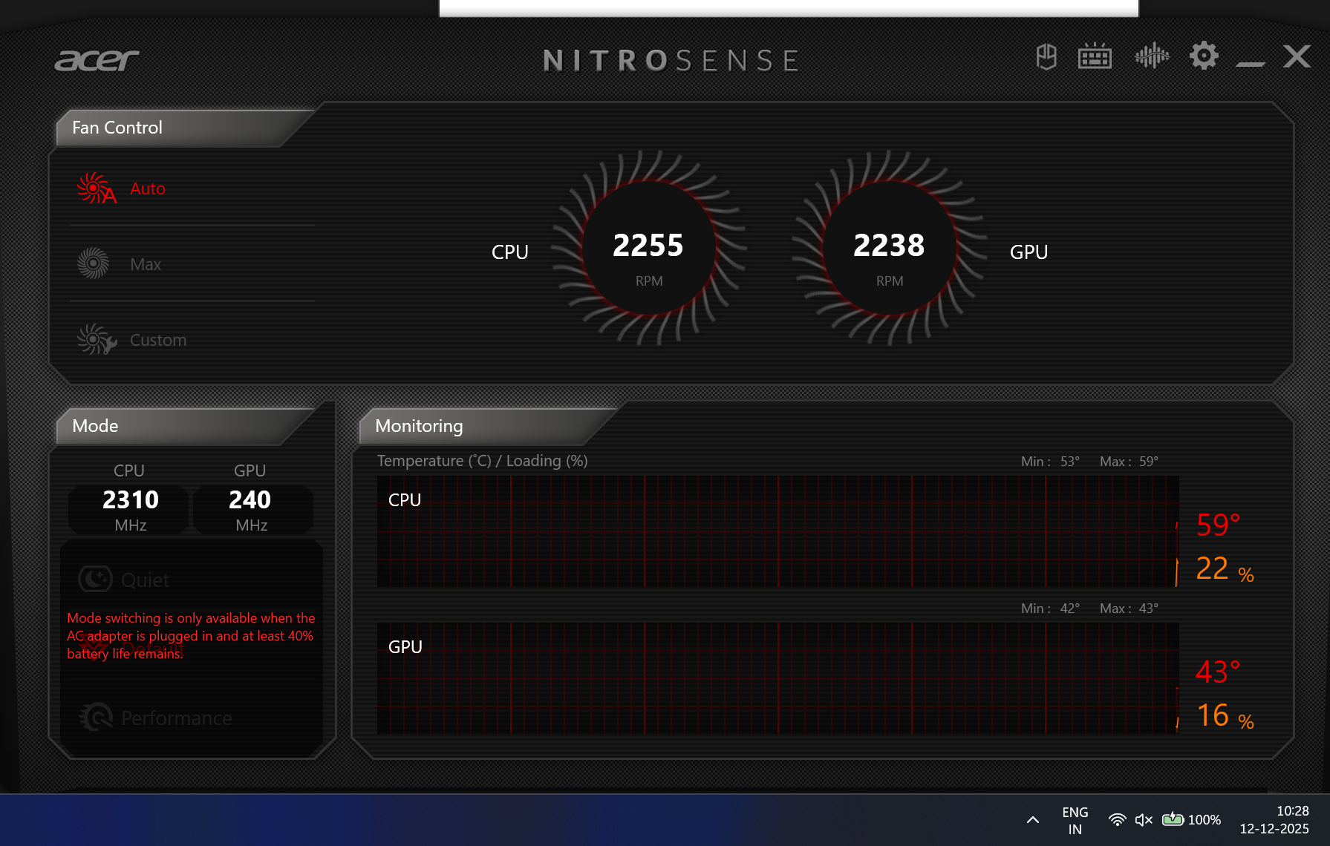Click the GPU "Min : 42°" label
The width and height of the screenshot is (1330, 846).
point(1050,609)
